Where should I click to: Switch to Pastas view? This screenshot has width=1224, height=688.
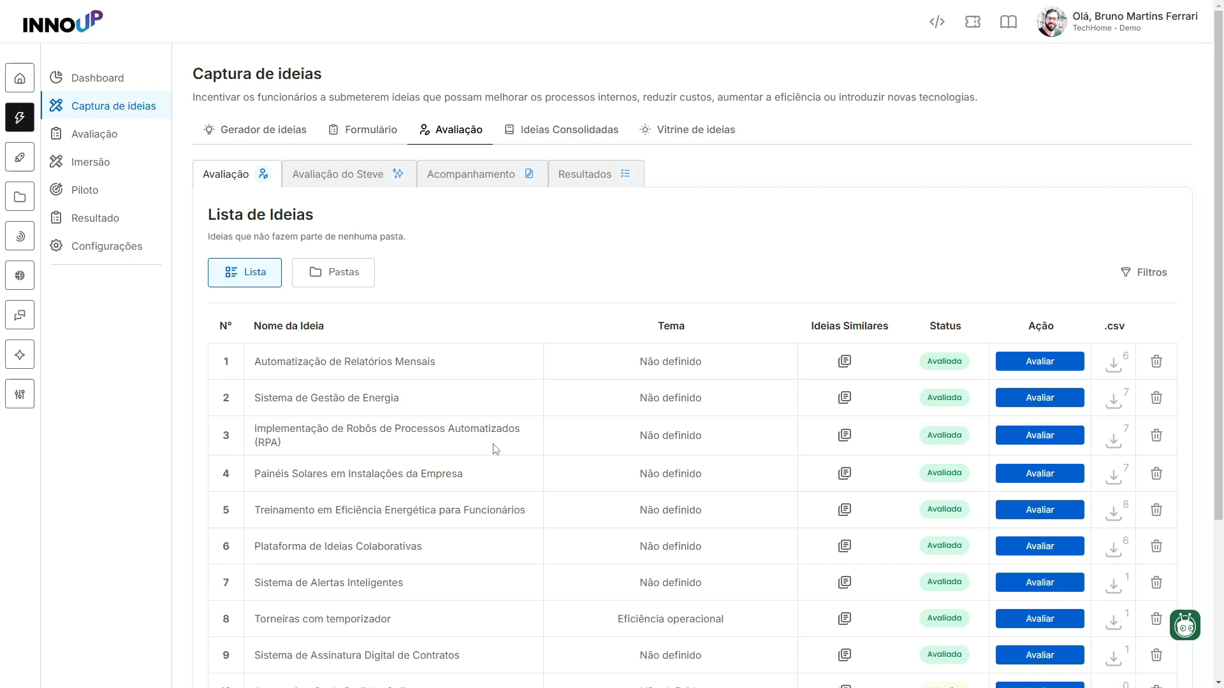(x=333, y=273)
